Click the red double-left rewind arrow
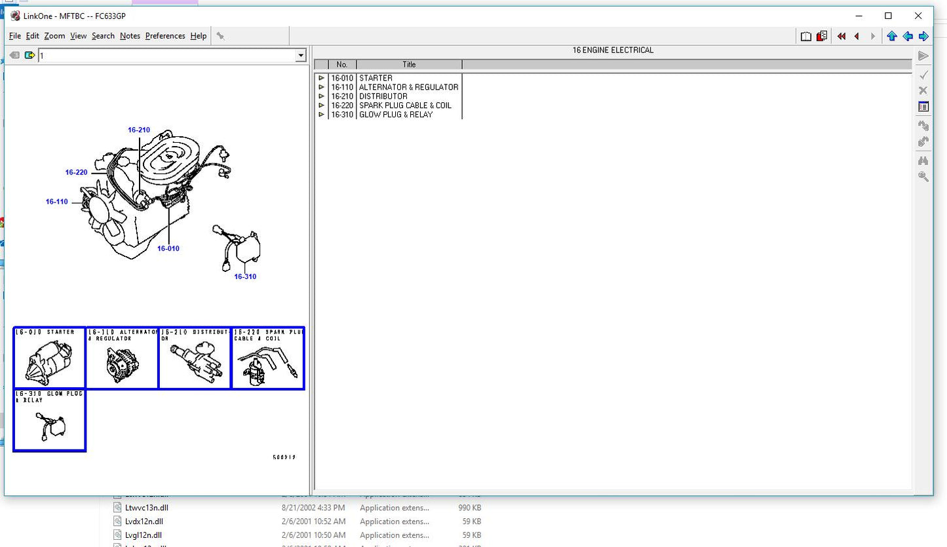 841,36
